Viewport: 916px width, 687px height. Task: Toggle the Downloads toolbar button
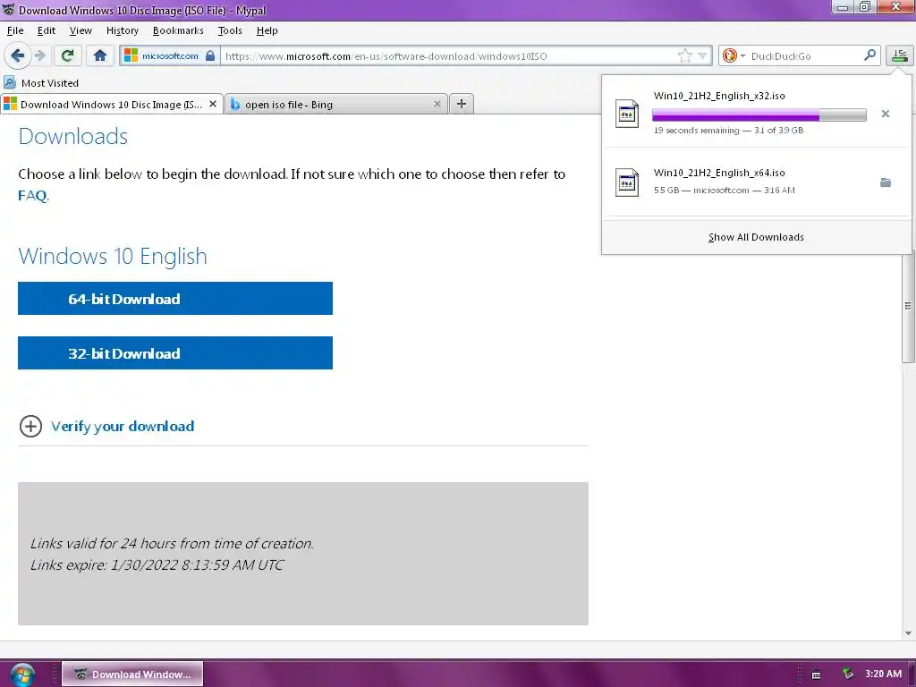900,56
